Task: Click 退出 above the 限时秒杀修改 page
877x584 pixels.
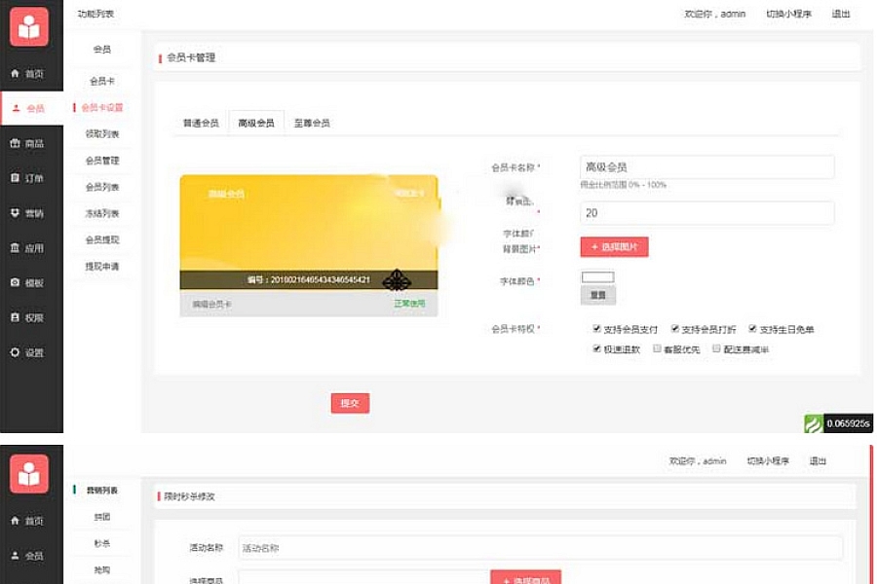Action: (818, 461)
